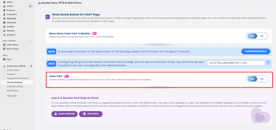Set Clear Cart to Yes

[252, 79]
